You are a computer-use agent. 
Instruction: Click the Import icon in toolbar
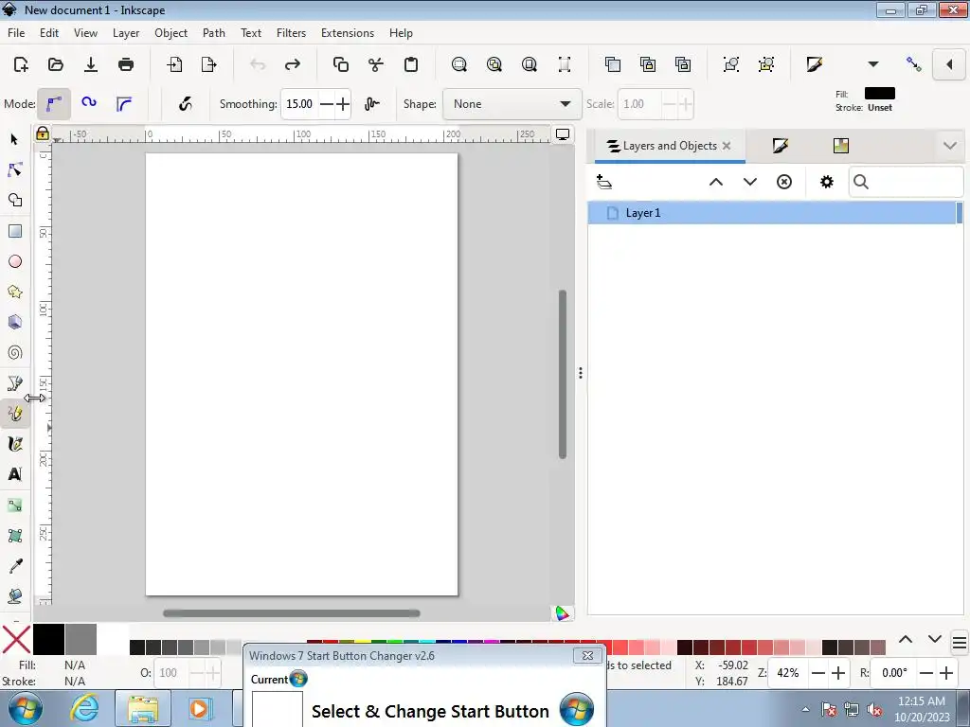[x=174, y=64]
